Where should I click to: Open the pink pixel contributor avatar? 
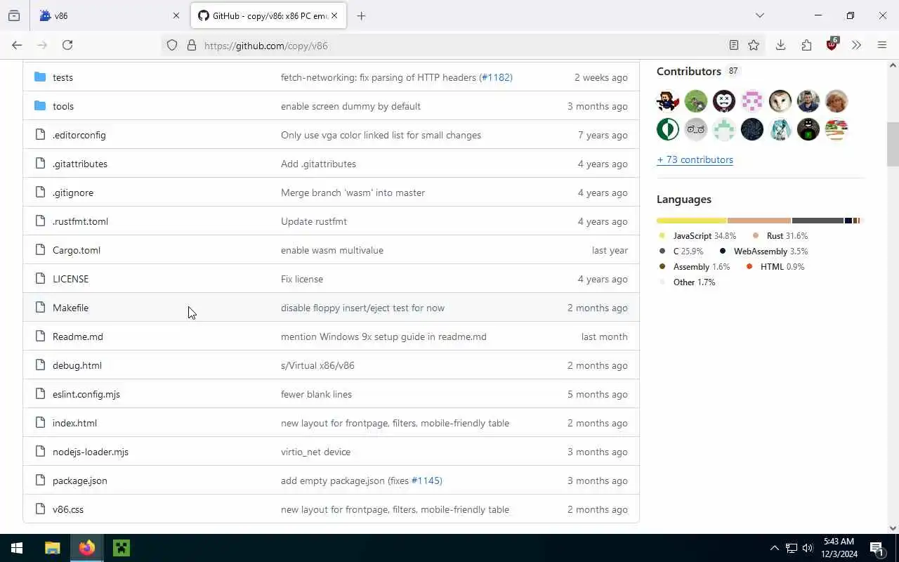point(752,101)
